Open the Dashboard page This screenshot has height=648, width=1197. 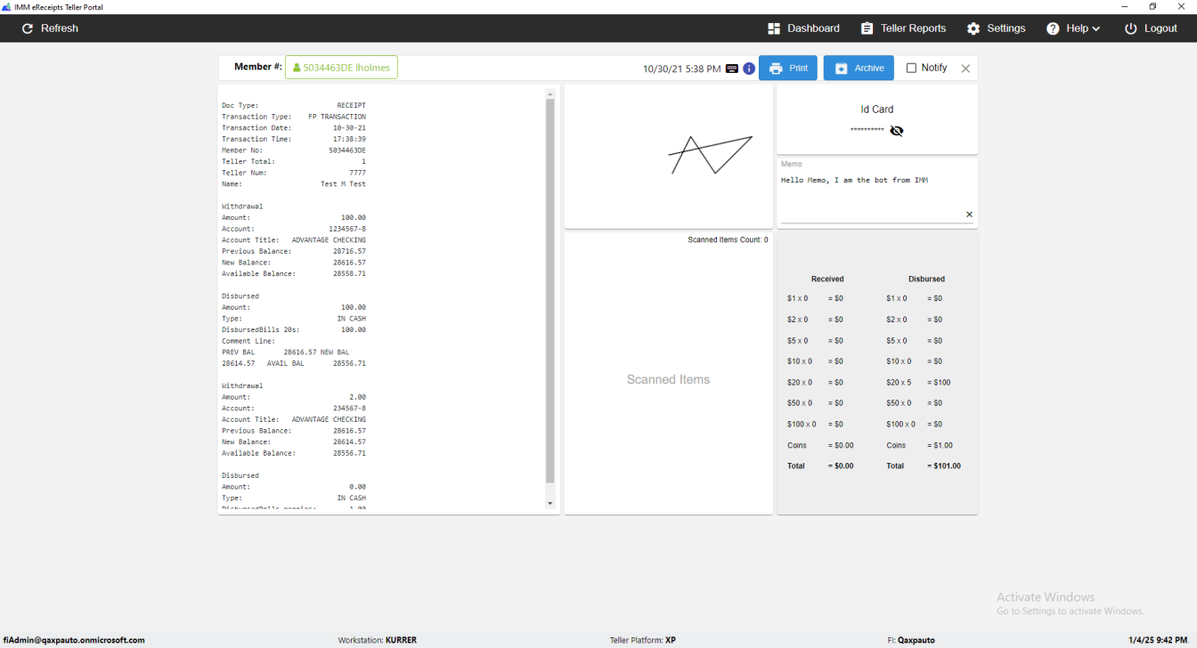pos(803,28)
